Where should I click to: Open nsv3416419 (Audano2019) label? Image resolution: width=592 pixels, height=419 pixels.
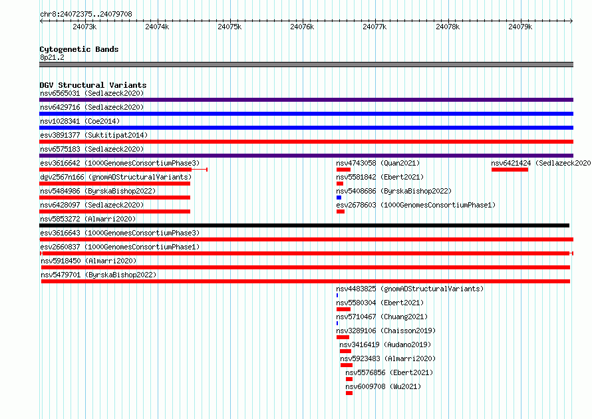point(385,345)
